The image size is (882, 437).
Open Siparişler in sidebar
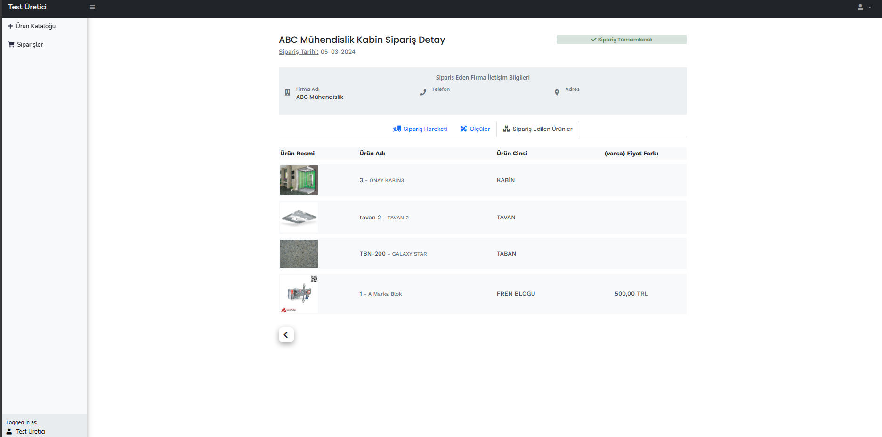coord(30,44)
